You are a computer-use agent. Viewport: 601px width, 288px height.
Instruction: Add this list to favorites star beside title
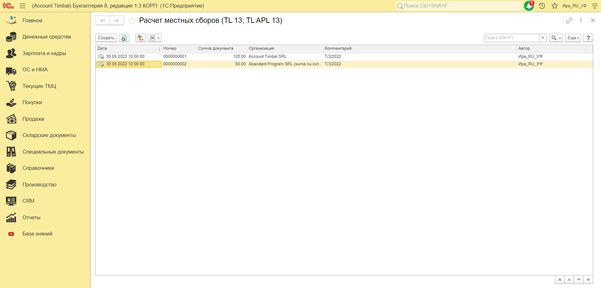(132, 21)
